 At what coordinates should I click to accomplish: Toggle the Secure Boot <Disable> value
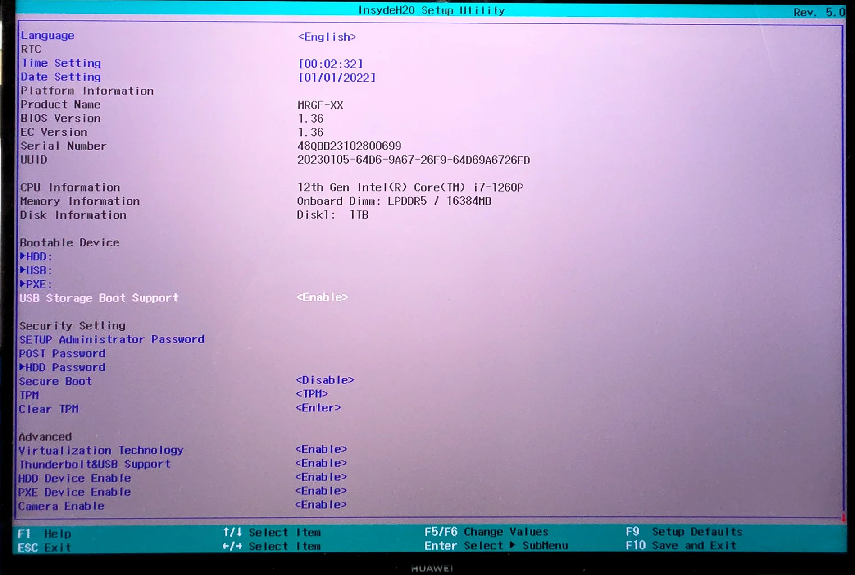coord(325,380)
